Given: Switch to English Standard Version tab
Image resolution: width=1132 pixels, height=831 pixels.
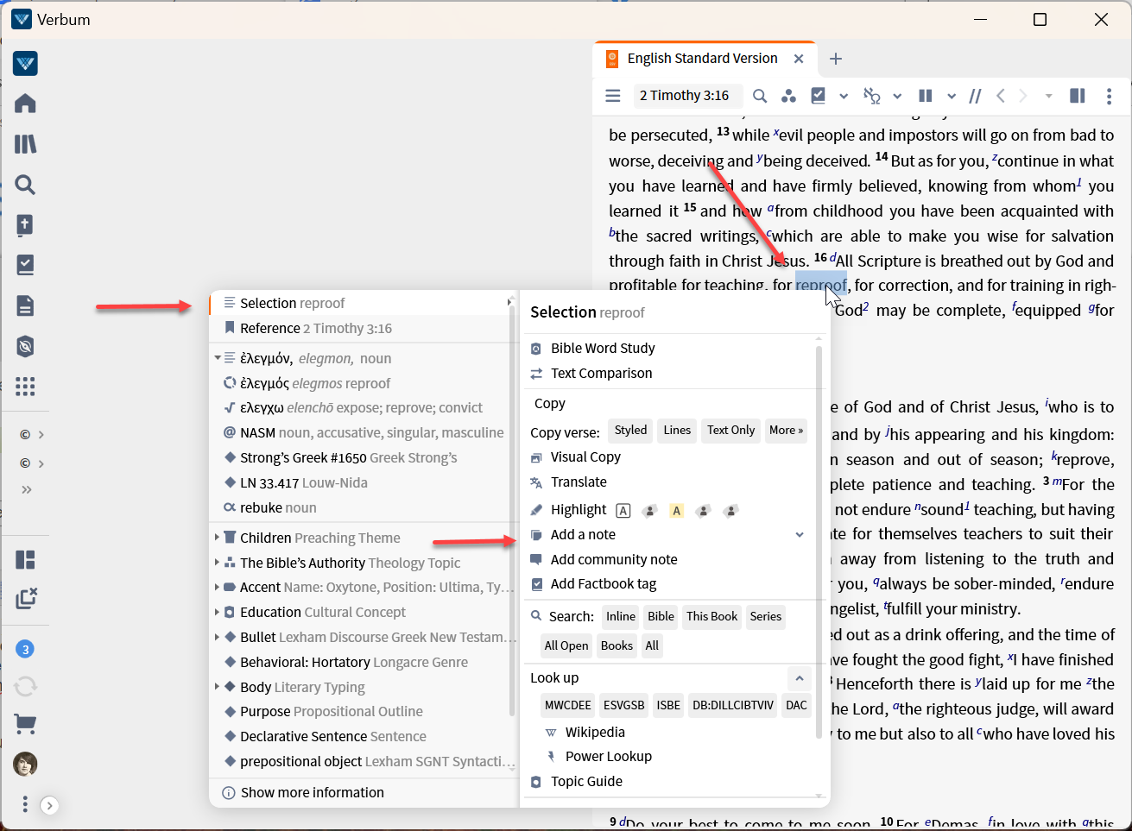Looking at the screenshot, I should [702, 58].
